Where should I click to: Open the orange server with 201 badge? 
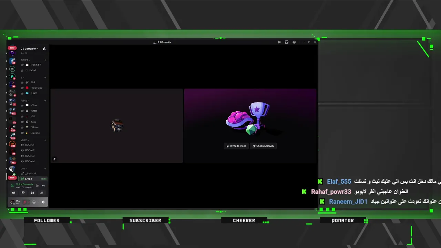(12, 144)
